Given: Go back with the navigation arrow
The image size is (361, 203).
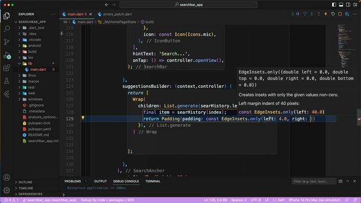Looking at the screenshot, I should pyautogui.click(x=107, y=5).
